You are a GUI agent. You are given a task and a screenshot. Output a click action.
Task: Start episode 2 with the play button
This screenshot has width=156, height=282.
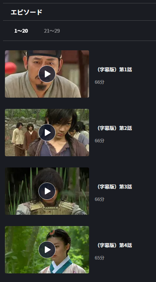point(47,133)
